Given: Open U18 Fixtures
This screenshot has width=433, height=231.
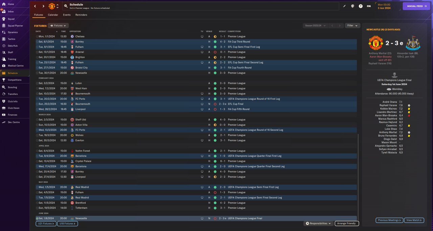Looking at the screenshot, I should point(67,223).
